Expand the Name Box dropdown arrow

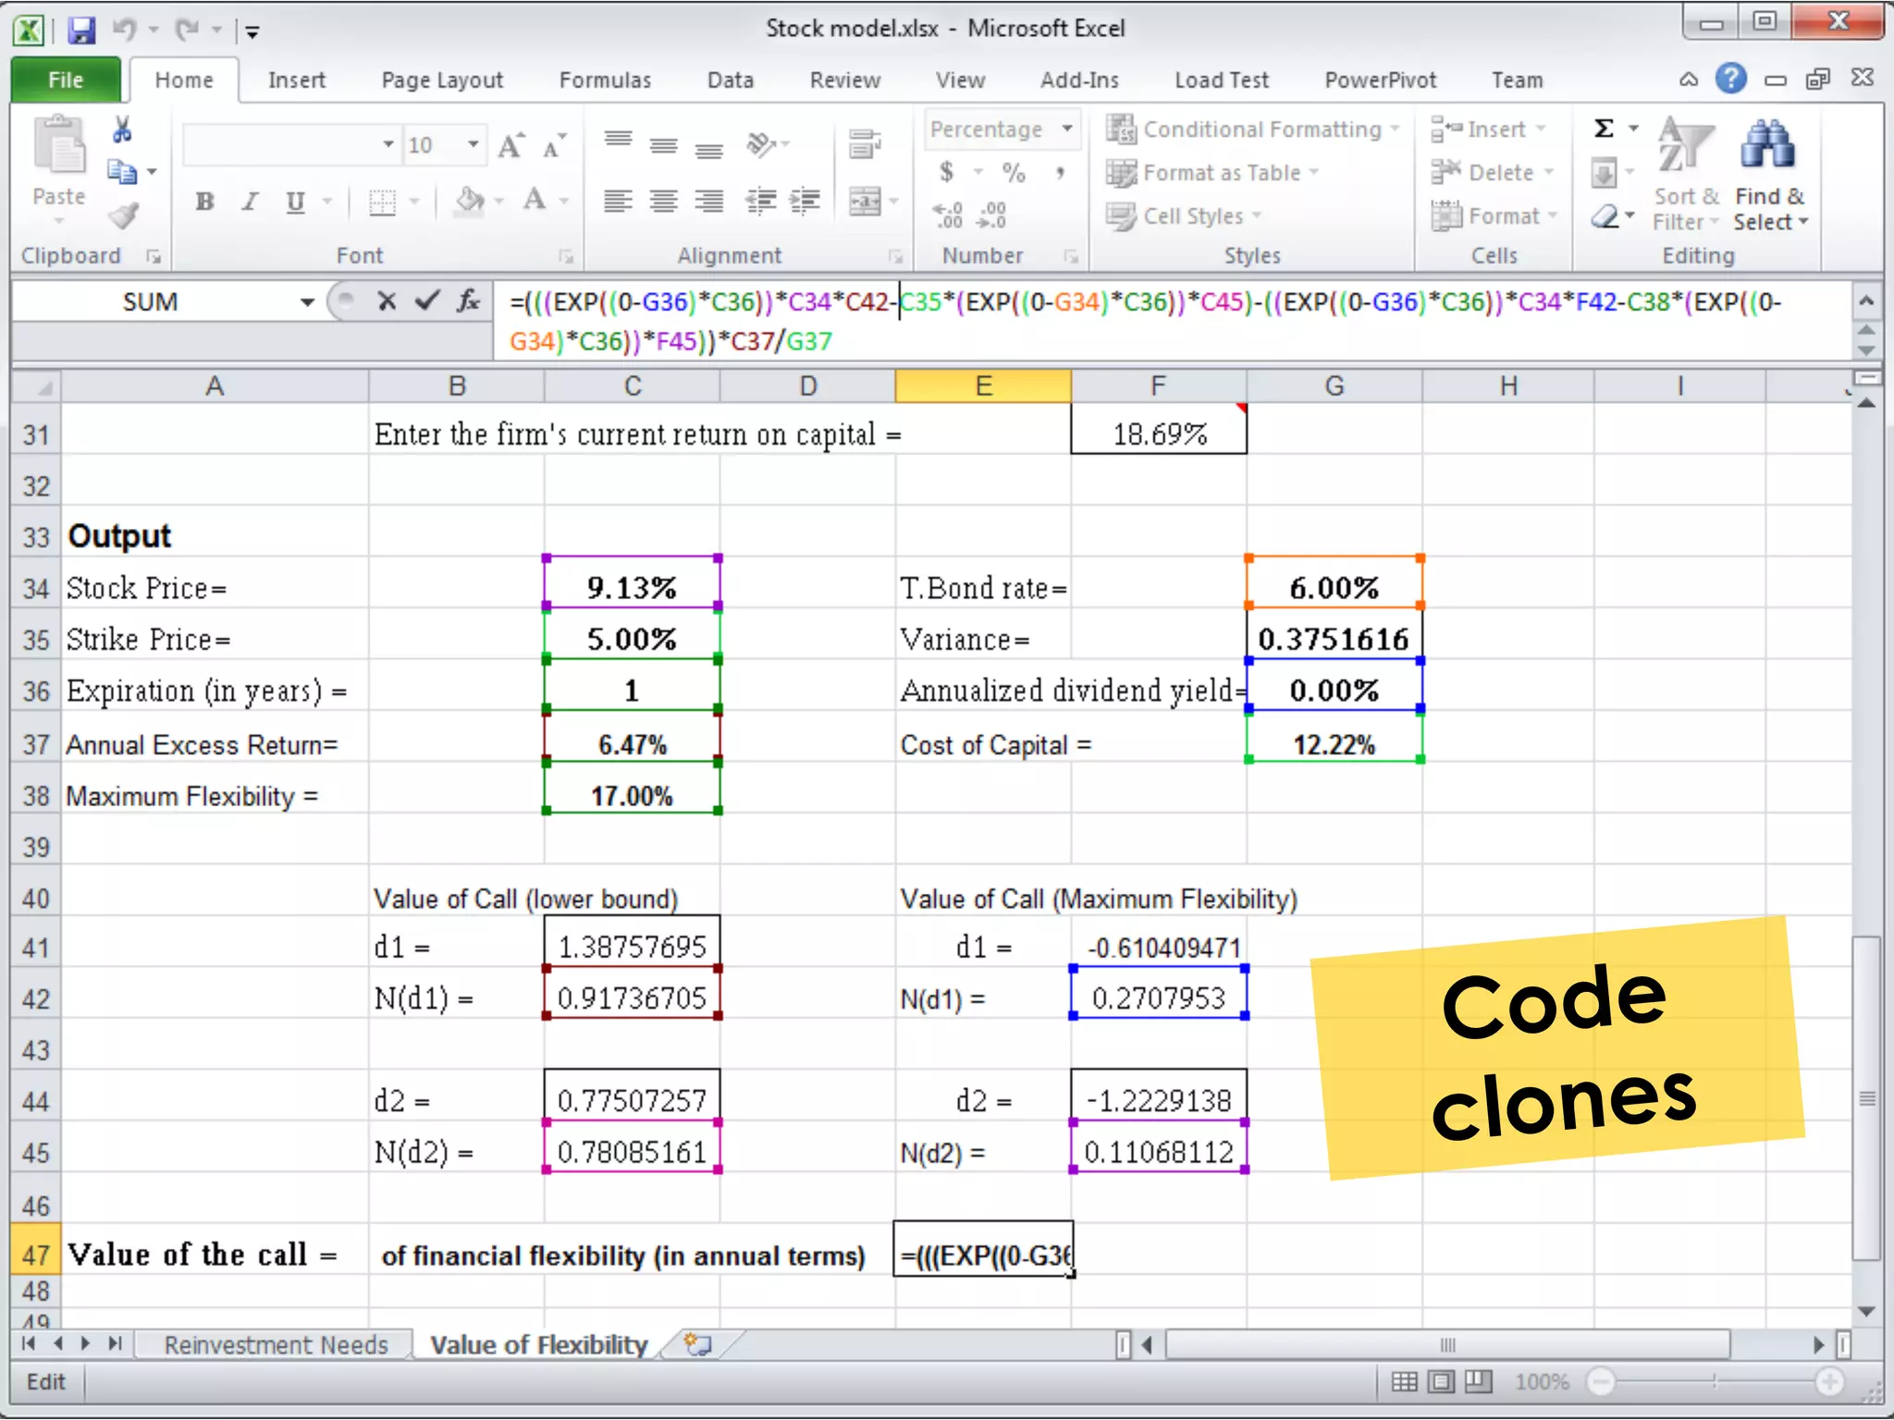tap(307, 302)
